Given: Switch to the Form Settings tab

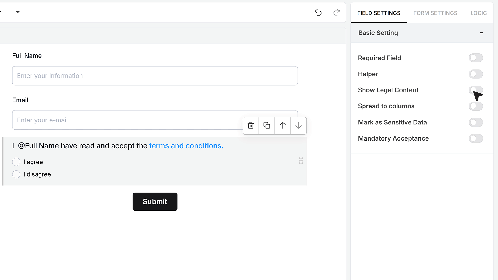Looking at the screenshot, I should (x=435, y=13).
